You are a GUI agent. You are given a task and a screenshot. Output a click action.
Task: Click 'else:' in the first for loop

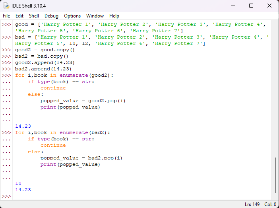pos(35,94)
